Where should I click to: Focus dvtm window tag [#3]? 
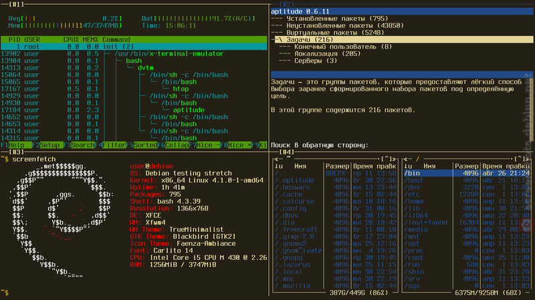[x=16, y=152]
